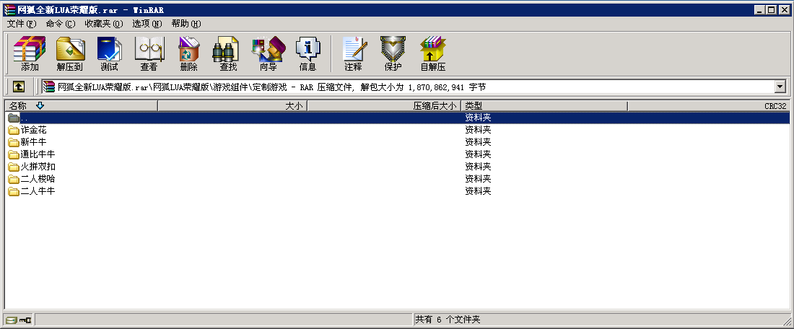Click the 添加 (Add) toolbar icon
Image resolution: width=794 pixels, height=329 pixels.
(x=30, y=53)
